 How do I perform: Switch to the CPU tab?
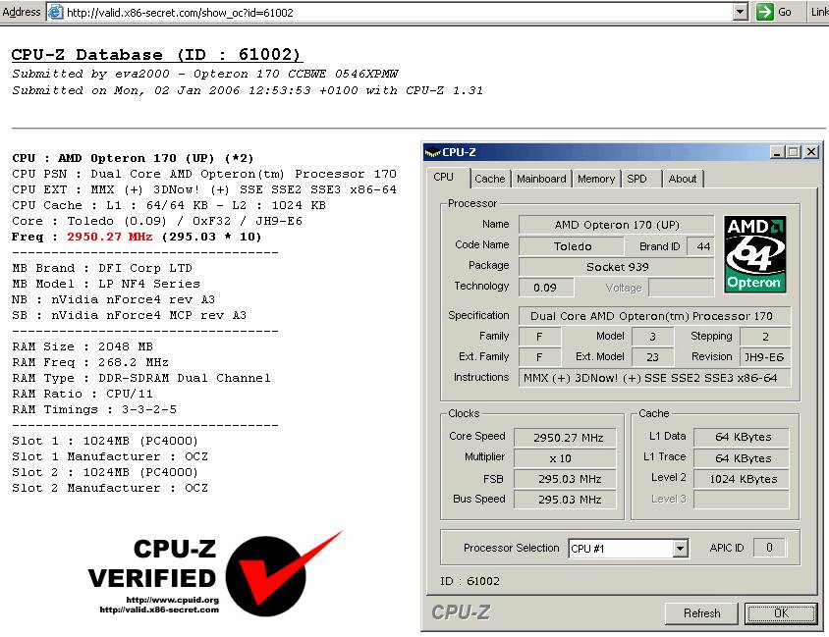click(x=443, y=178)
